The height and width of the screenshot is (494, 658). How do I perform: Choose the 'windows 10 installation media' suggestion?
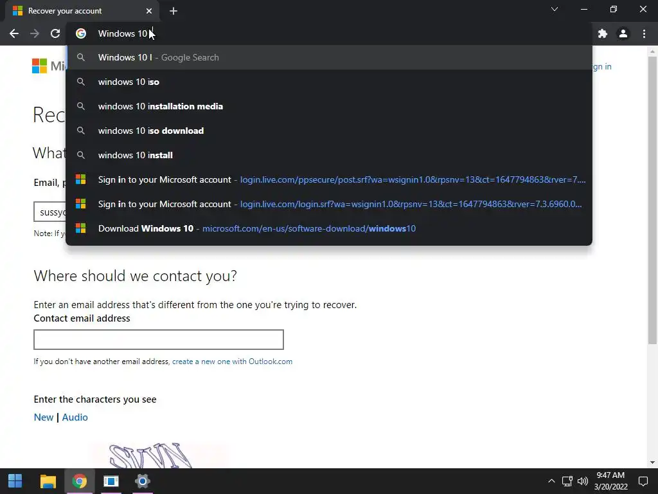[x=329, y=106]
